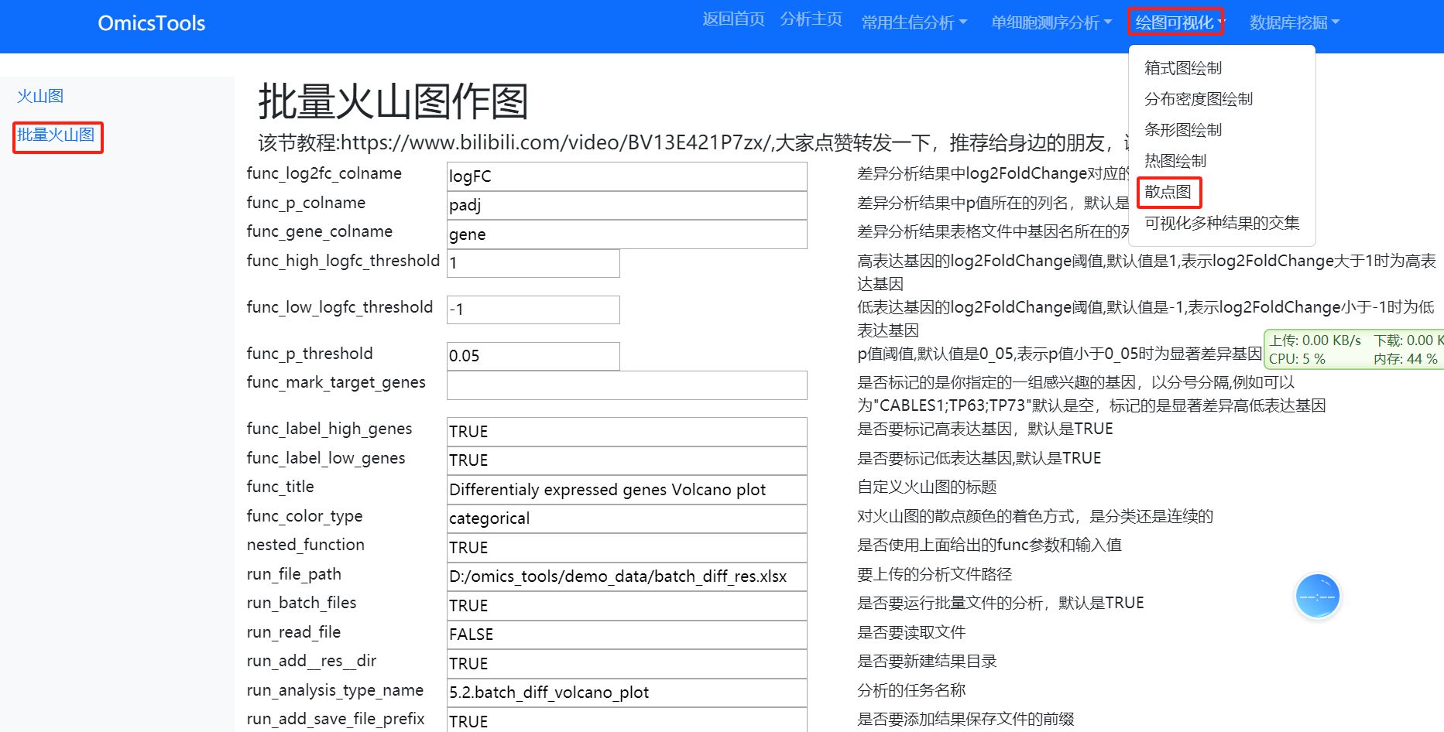Click the 分析的任务名称 description
The width and height of the screenshot is (1444, 732).
[911, 690]
